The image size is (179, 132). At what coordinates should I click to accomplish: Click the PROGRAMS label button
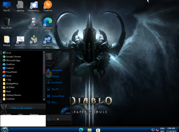pos(21,108)
